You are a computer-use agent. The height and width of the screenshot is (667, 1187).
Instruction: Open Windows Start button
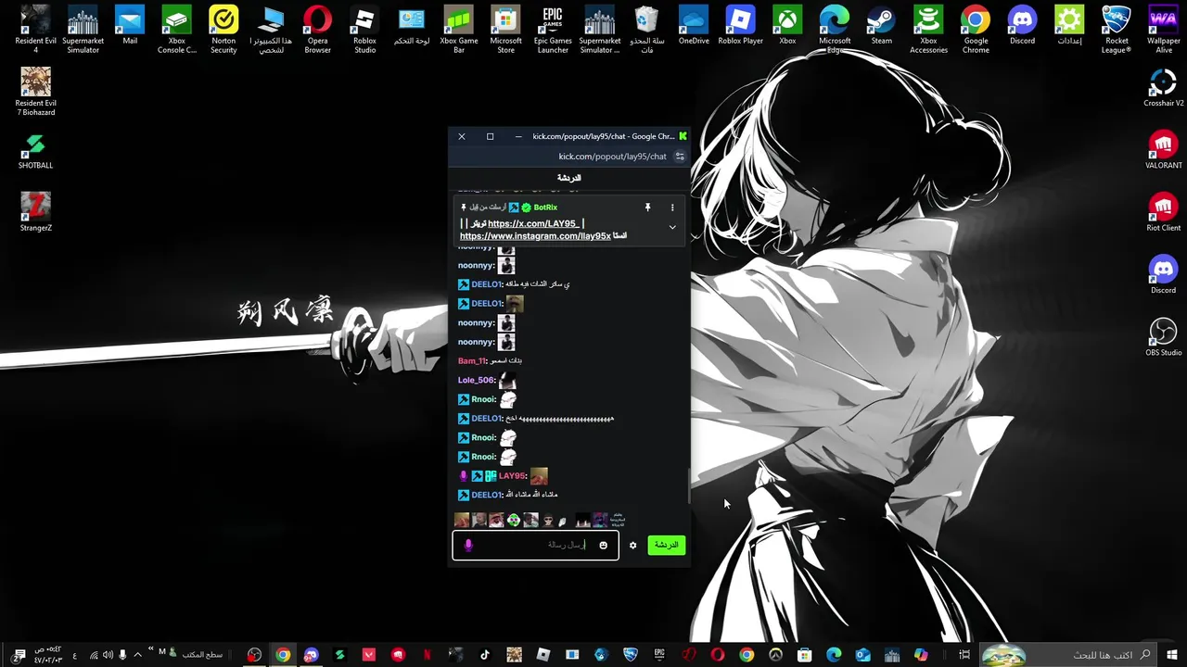click(x=1172, y=655)
